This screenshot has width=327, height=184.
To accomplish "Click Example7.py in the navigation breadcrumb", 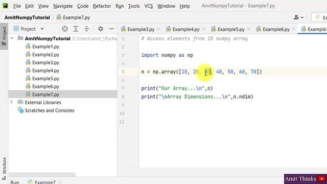I will coord(74,17).
